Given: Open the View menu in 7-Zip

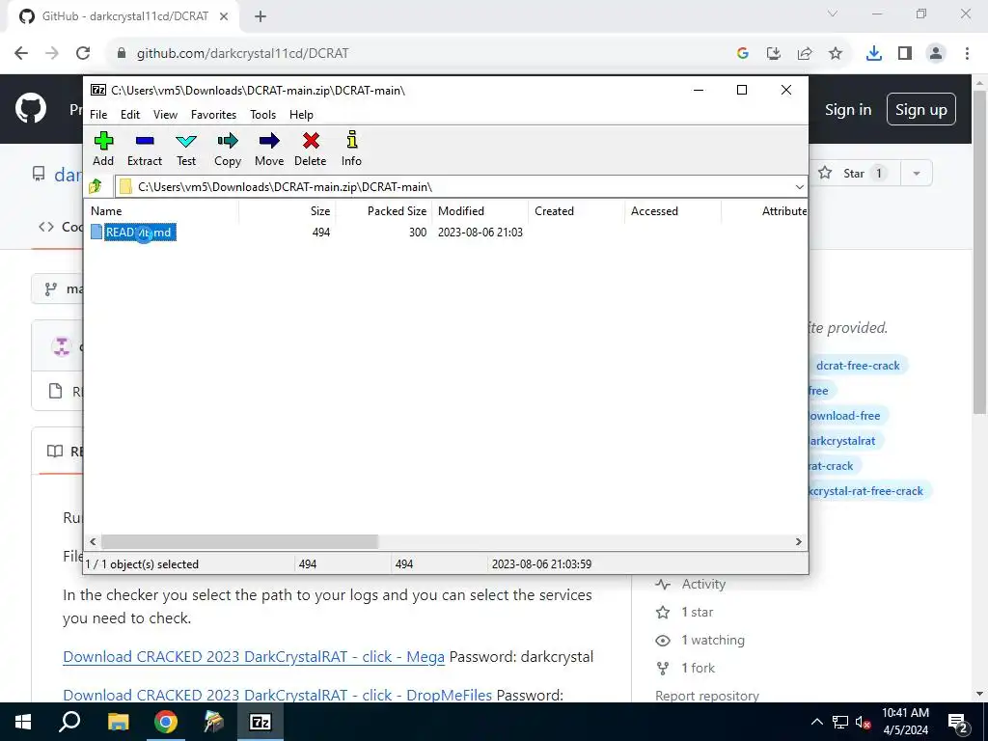Looking at the screenshot, I should pyautogui.click(x=165, y=115).
